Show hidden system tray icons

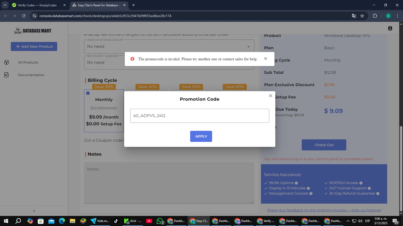348,221
